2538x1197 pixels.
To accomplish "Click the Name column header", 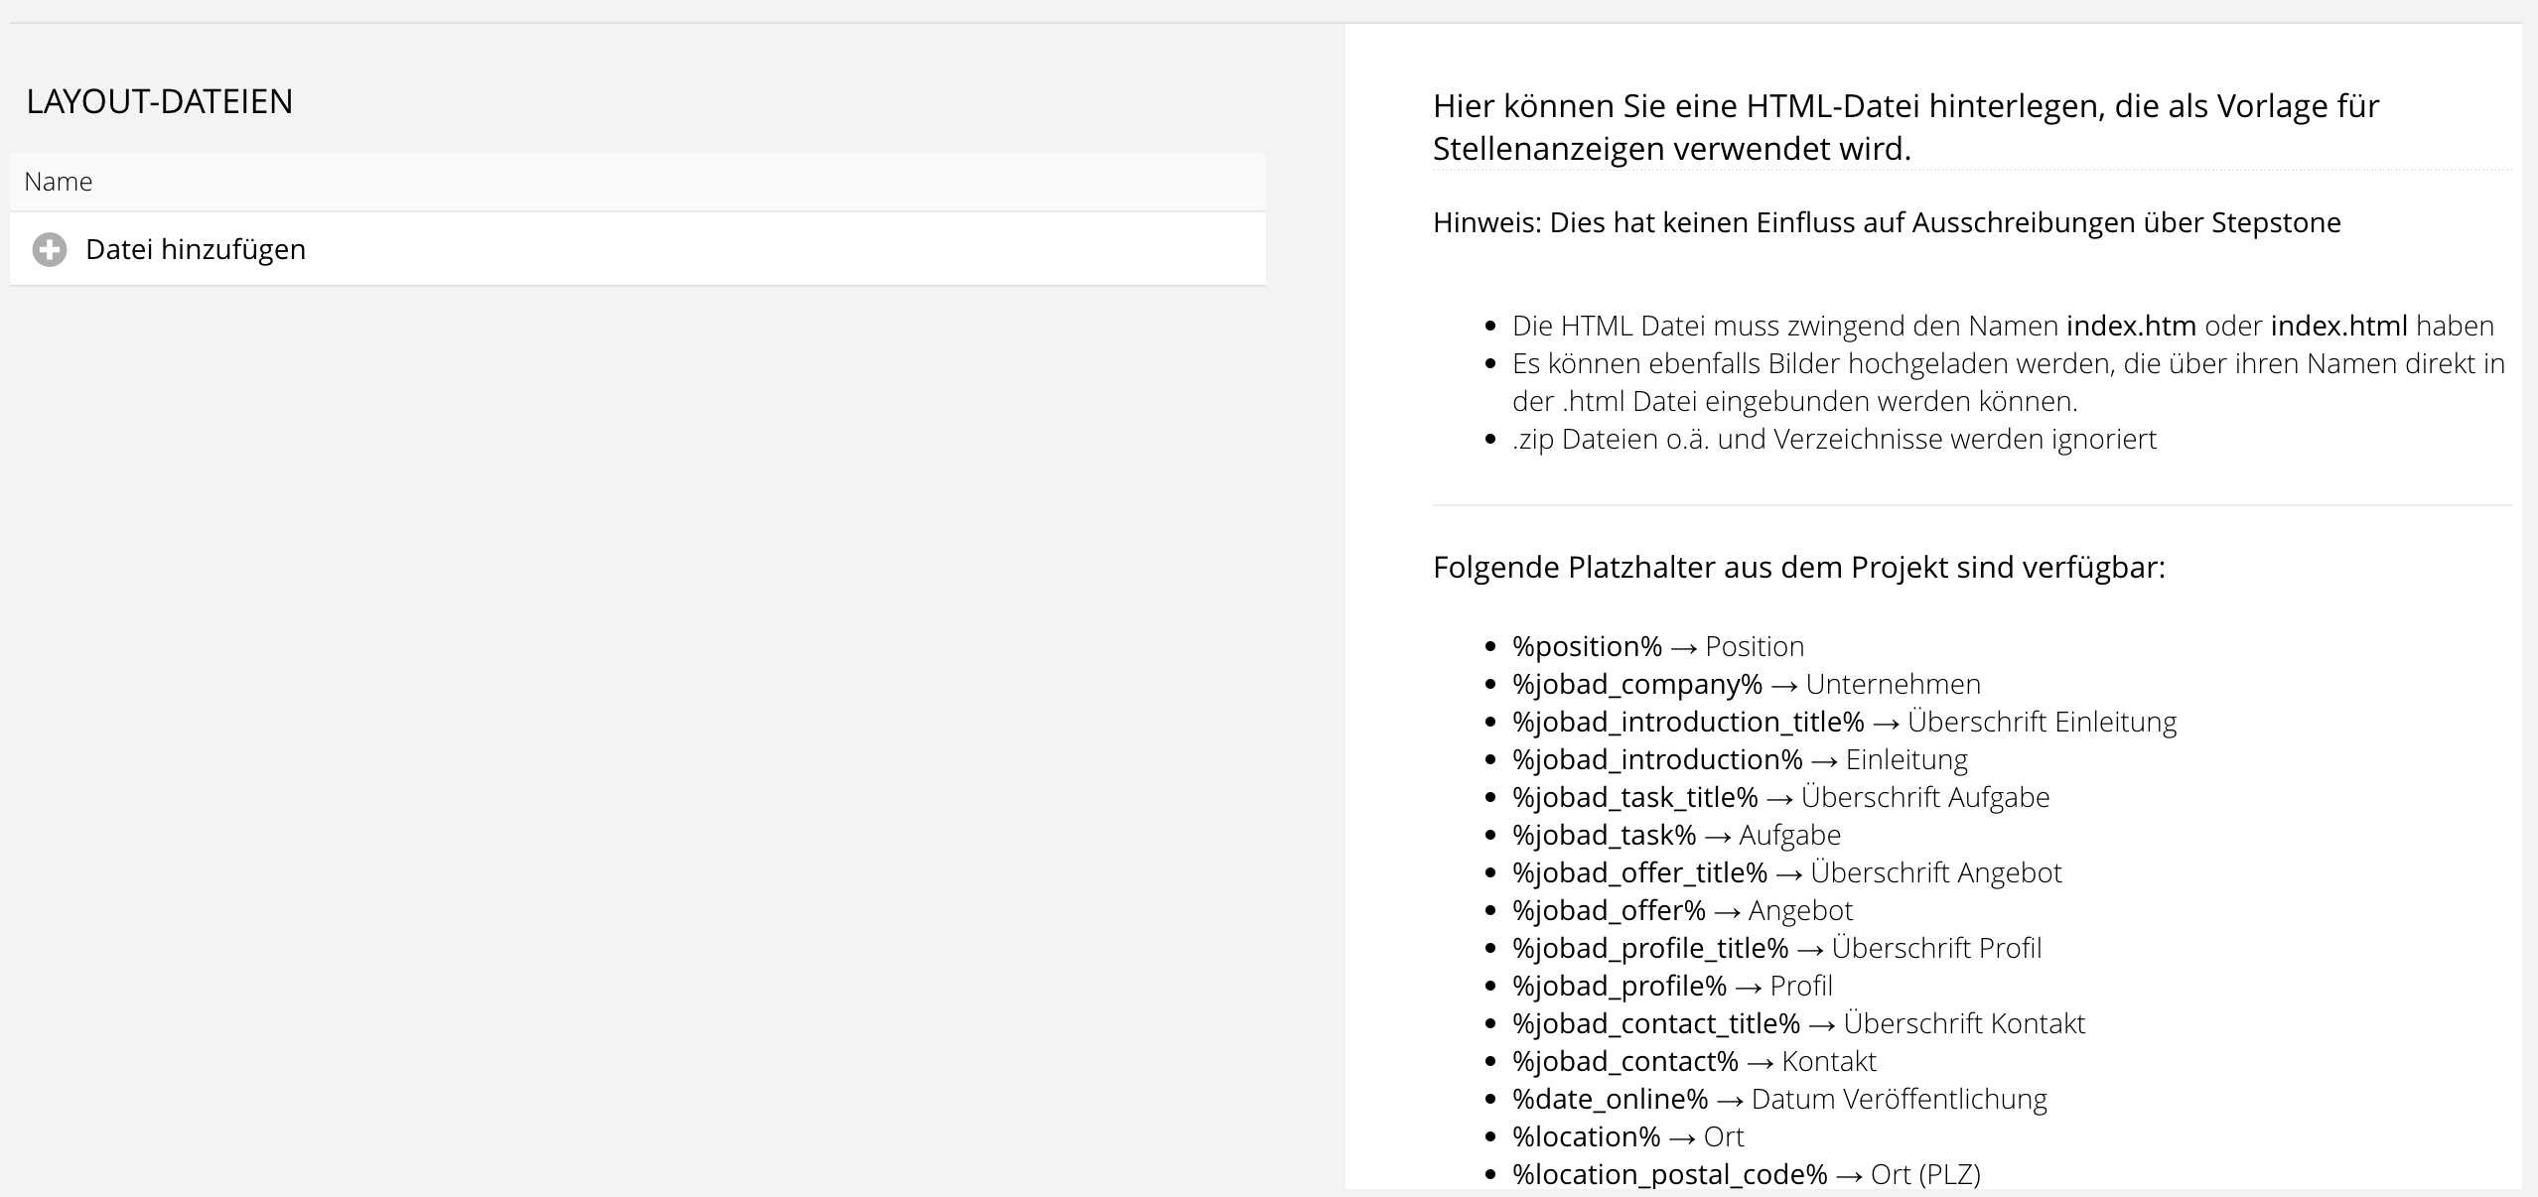I will 58,182.
